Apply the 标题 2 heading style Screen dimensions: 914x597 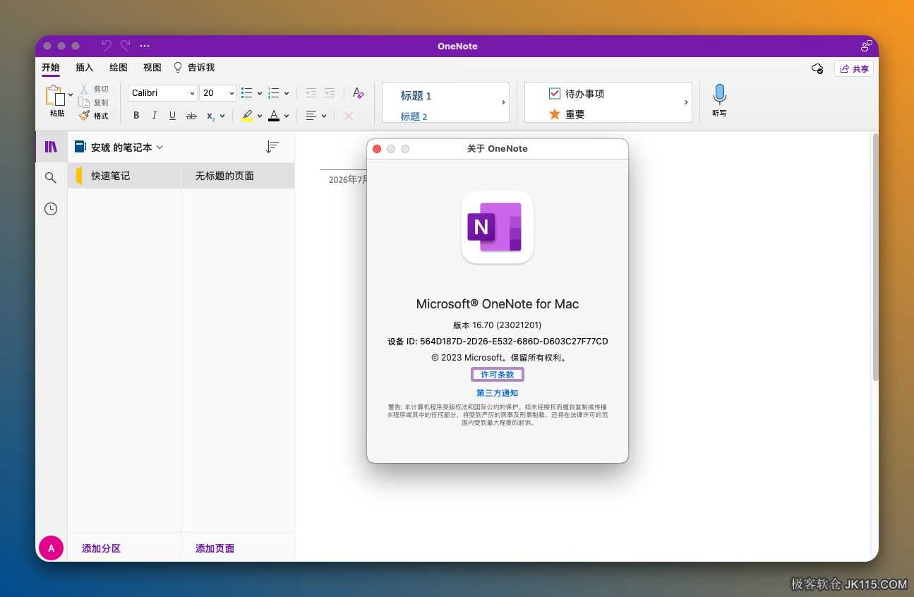pos(414,116)
